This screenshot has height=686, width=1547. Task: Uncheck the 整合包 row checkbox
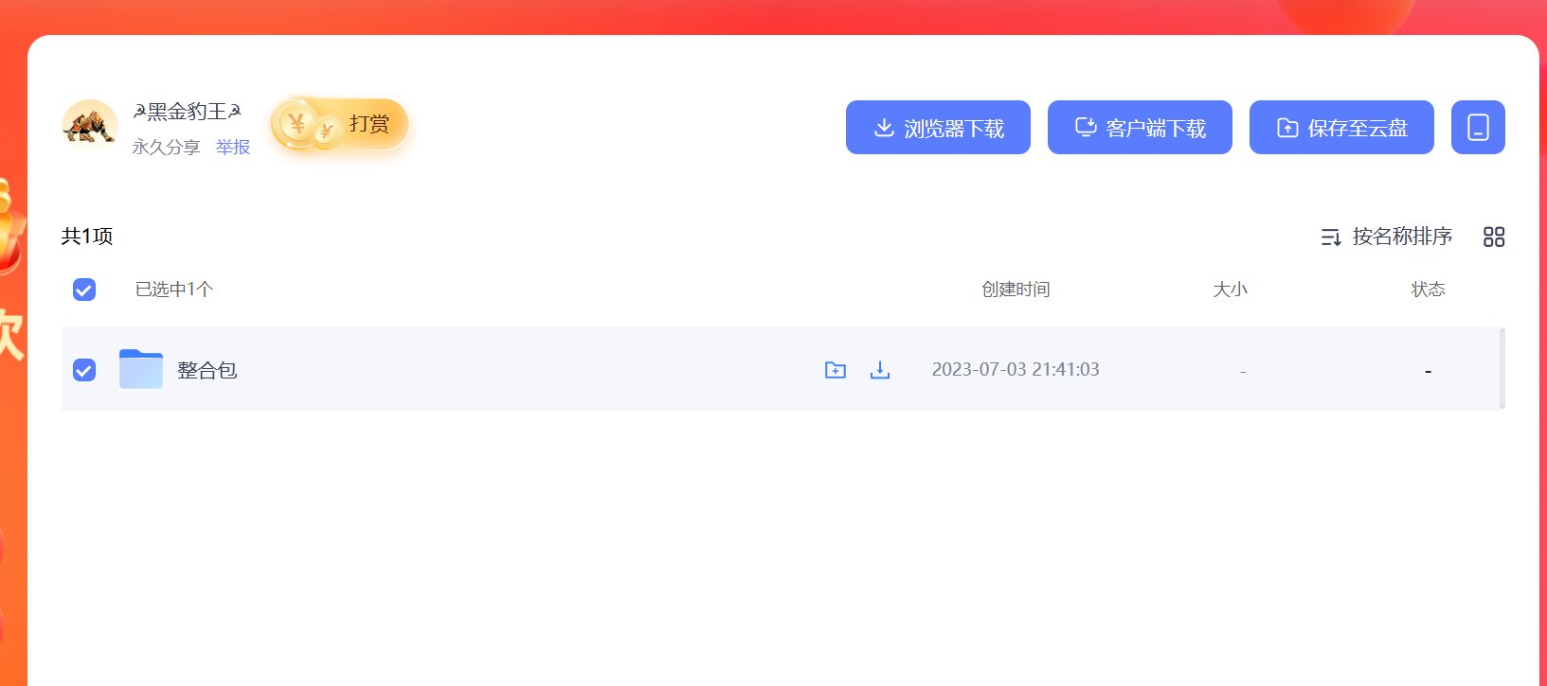[x=84, y=370]
